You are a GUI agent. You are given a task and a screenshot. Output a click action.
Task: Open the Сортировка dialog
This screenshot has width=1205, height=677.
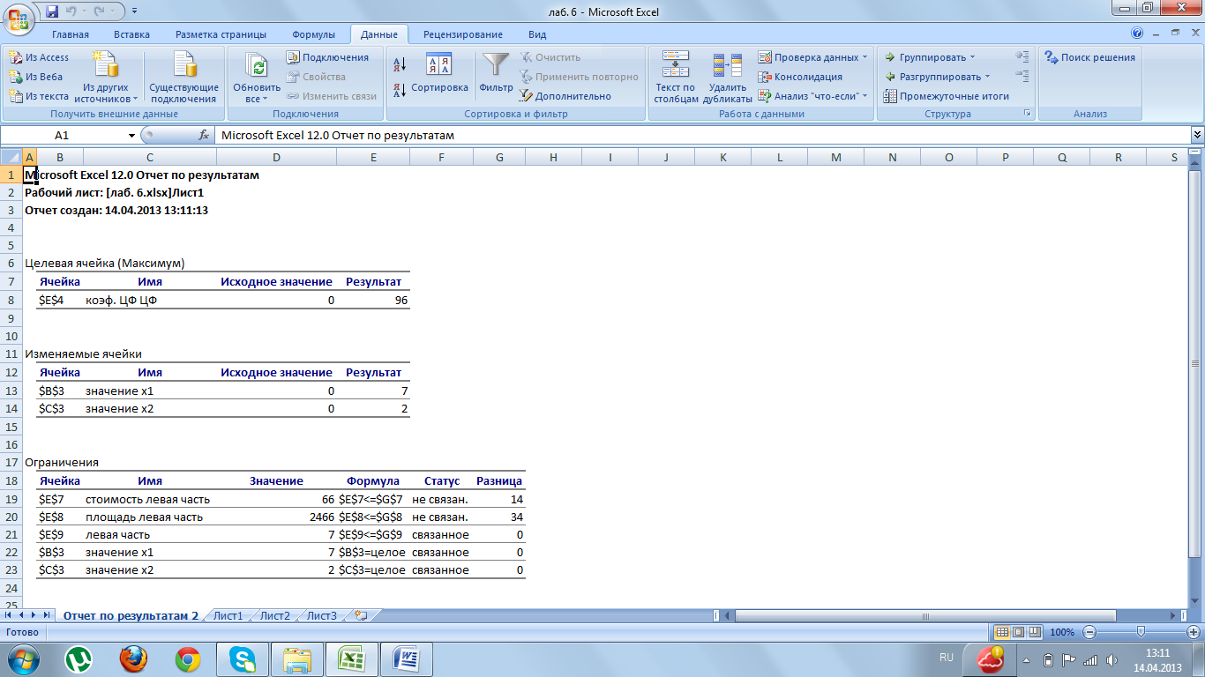[438, 72]
